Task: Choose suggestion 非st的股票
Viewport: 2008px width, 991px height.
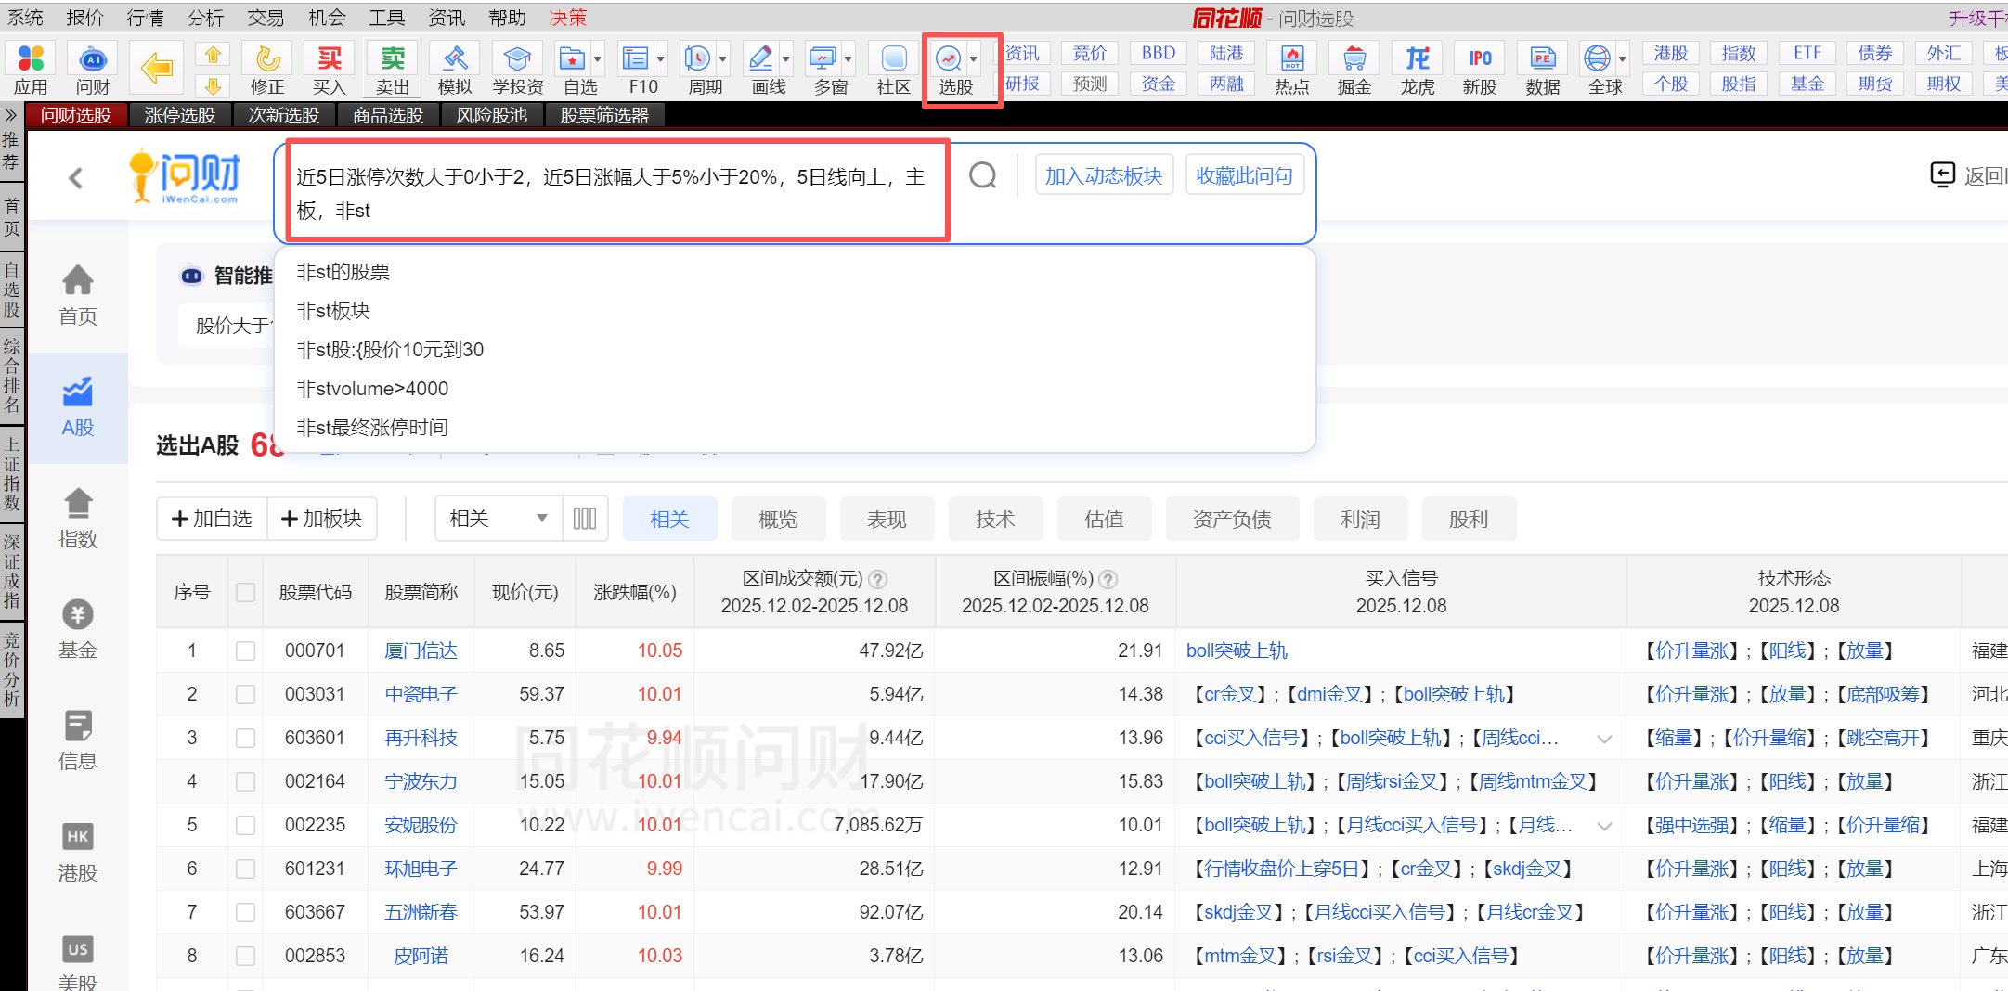Action: point(343,272)
